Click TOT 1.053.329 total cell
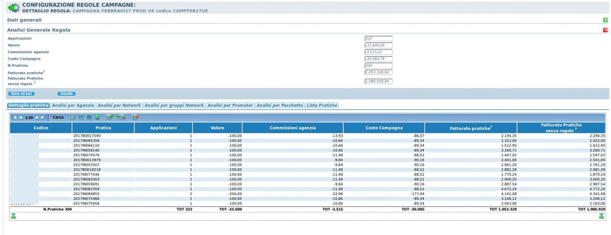 pos(503,209)
